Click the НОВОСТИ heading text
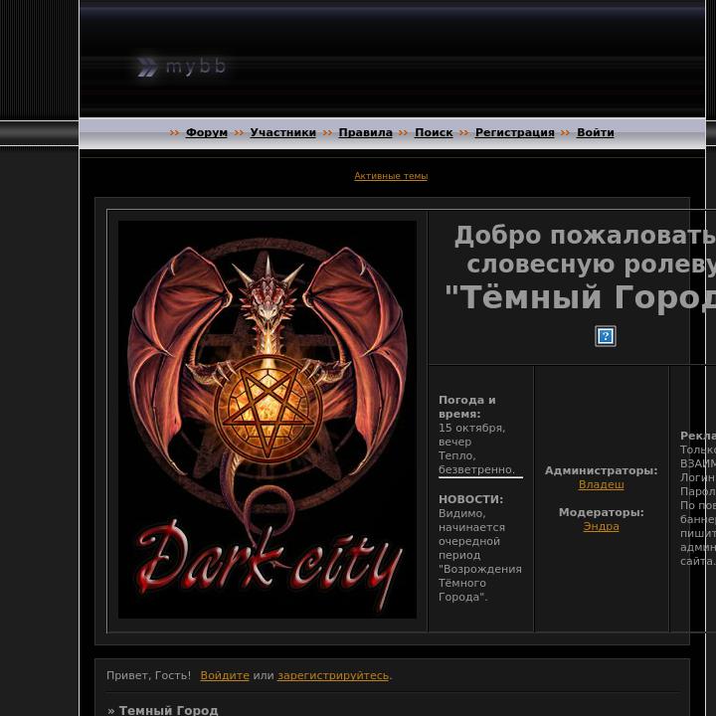This screenshot has width=716, height=716. click(470, 499)
